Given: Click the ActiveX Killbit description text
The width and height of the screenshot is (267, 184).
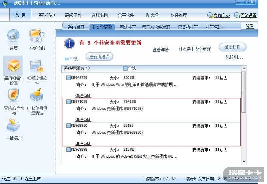Looking at the screenshot, I should (x=135, y=156).
